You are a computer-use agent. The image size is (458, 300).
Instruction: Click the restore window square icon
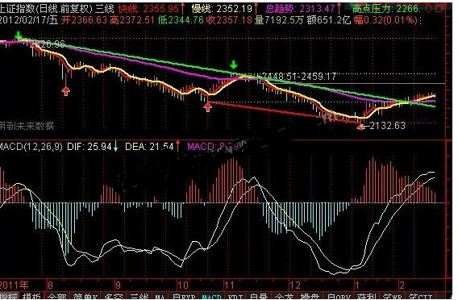[439, 9]
